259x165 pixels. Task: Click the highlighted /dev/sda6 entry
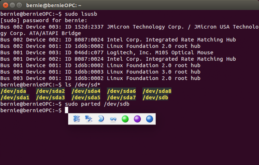pyautogui.click(x=122, y=91)
